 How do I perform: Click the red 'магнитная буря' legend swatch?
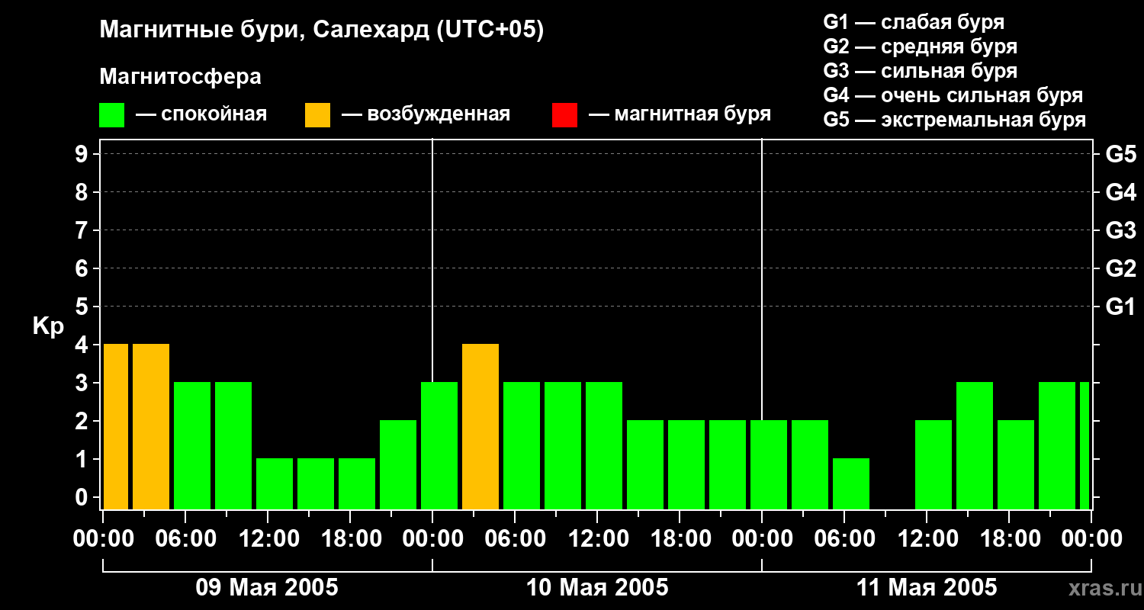coord(564,115)
